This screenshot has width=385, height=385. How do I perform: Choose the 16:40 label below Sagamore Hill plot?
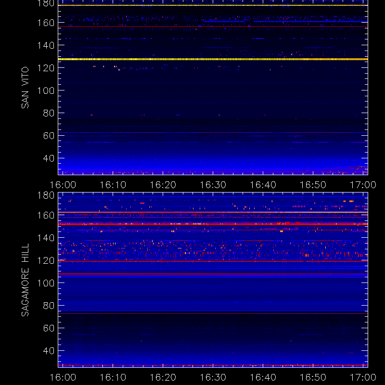tap(263, 377)
